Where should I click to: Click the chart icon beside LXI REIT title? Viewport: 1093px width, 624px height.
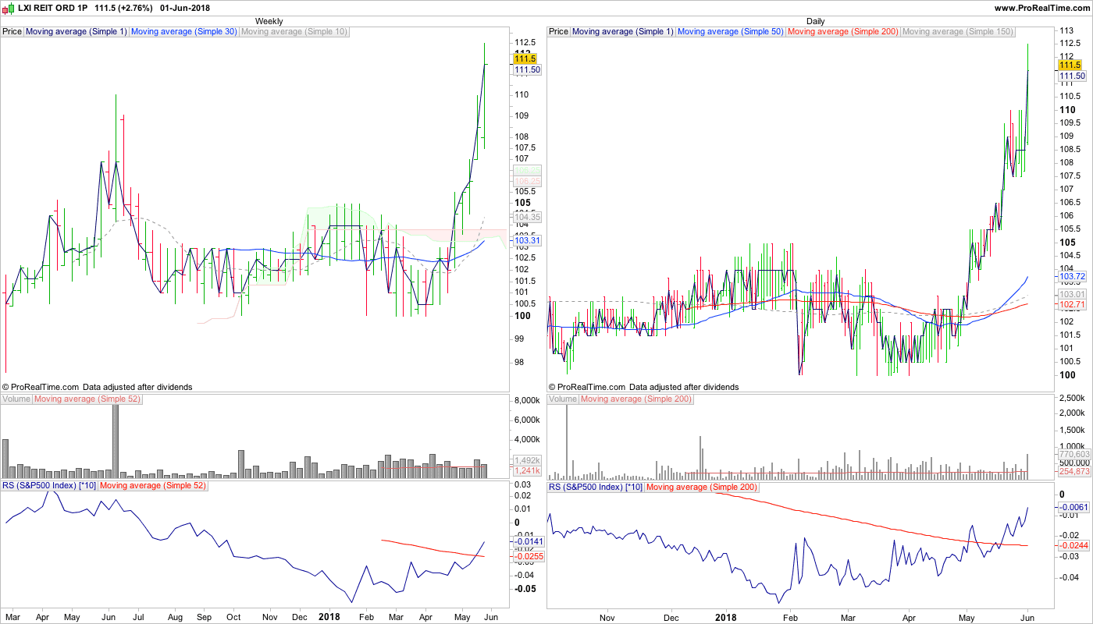8,7
